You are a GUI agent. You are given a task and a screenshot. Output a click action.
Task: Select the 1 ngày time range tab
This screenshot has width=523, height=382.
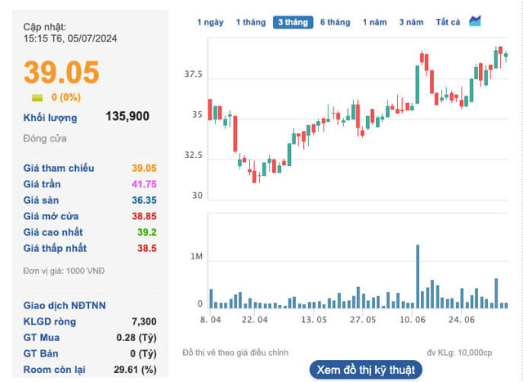point(210,22)
